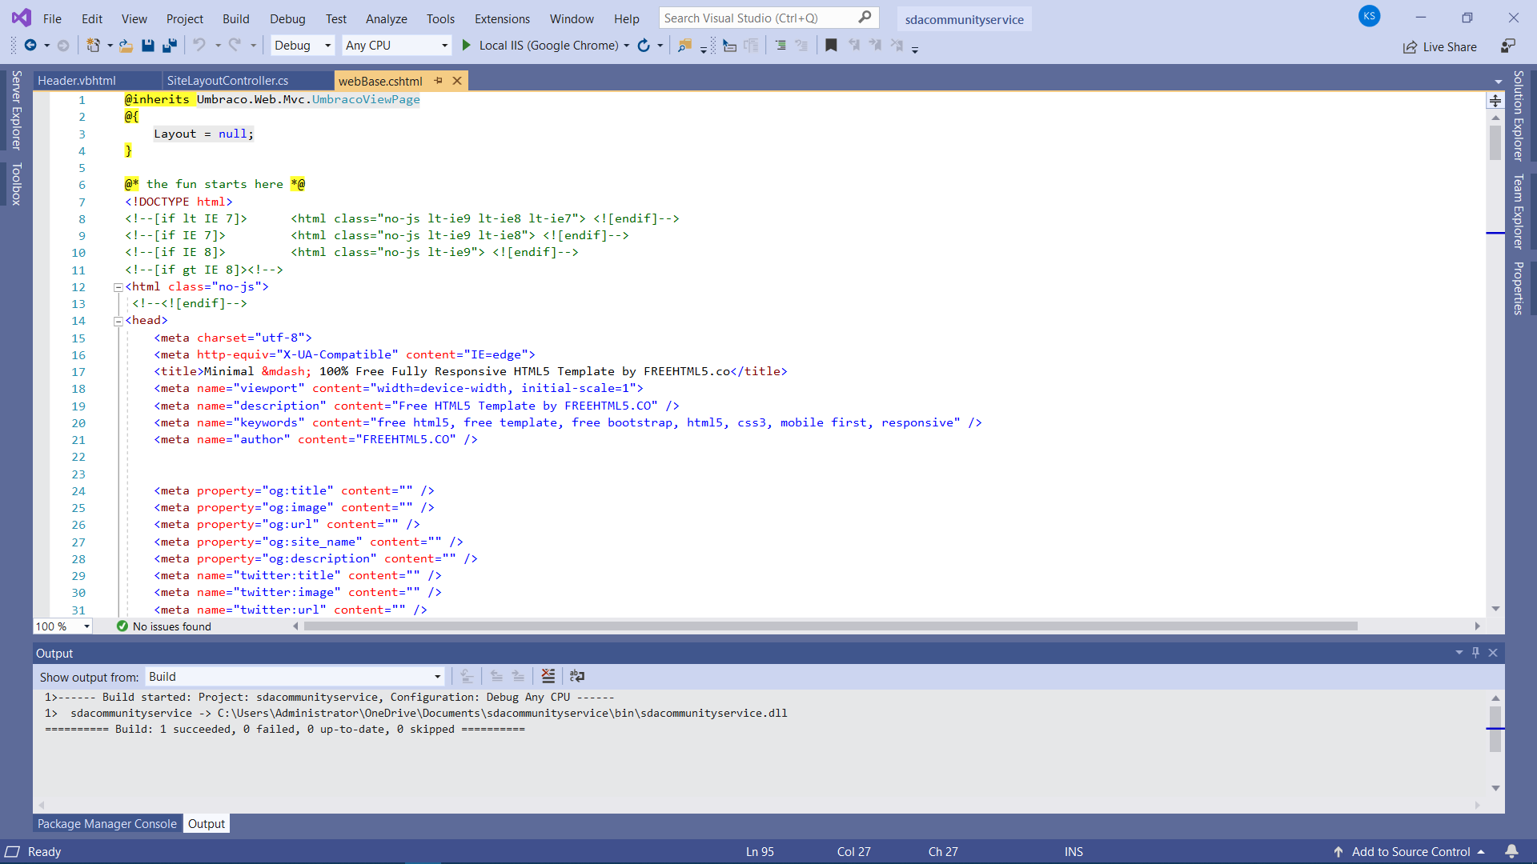Image resolution: width=1537 pixels, height=864 pixels.
Task: Click the Find in Files icon
Action: (684, 46)
